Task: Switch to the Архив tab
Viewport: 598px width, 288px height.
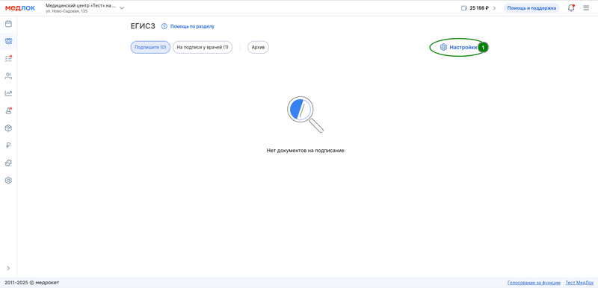Action: (x=258, y=48)
